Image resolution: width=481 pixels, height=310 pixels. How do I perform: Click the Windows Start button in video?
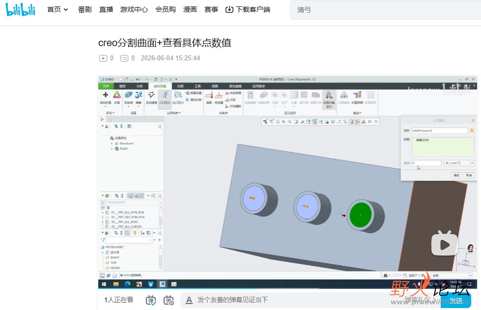click(104, 284)
